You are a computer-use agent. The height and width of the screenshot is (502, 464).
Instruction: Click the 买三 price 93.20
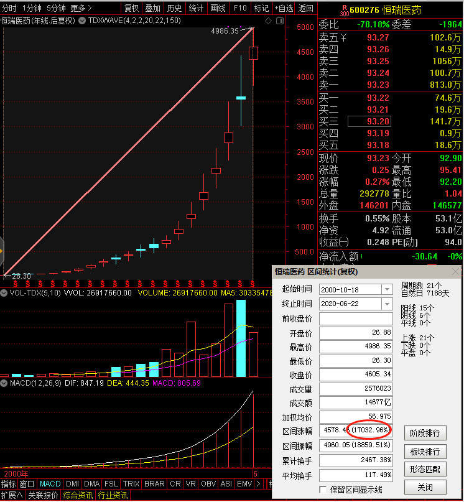(x=378, y=121)
